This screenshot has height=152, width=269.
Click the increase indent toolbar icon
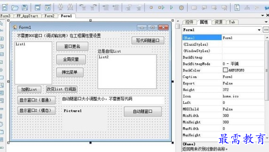(105, 7)
